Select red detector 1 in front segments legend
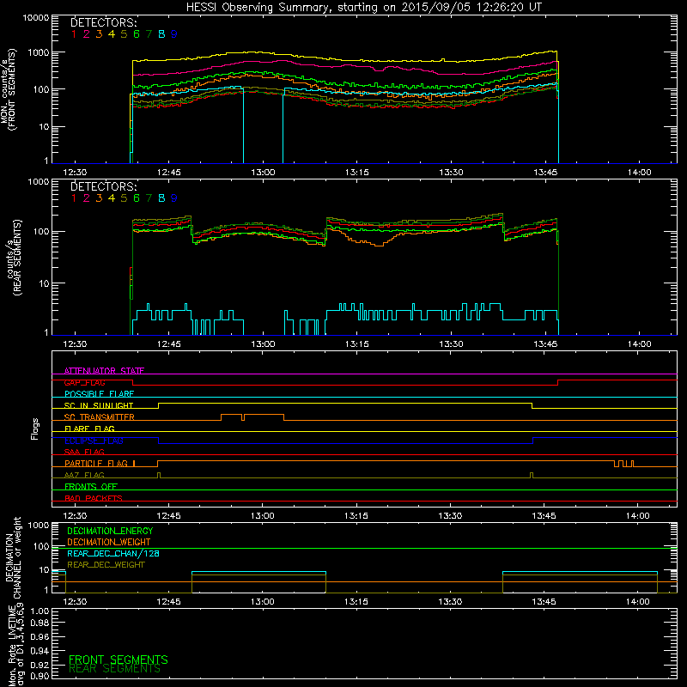 click(74, 33)
